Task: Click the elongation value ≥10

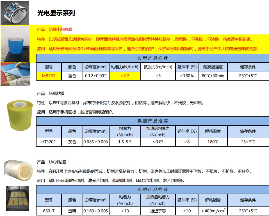Action: 187,211
